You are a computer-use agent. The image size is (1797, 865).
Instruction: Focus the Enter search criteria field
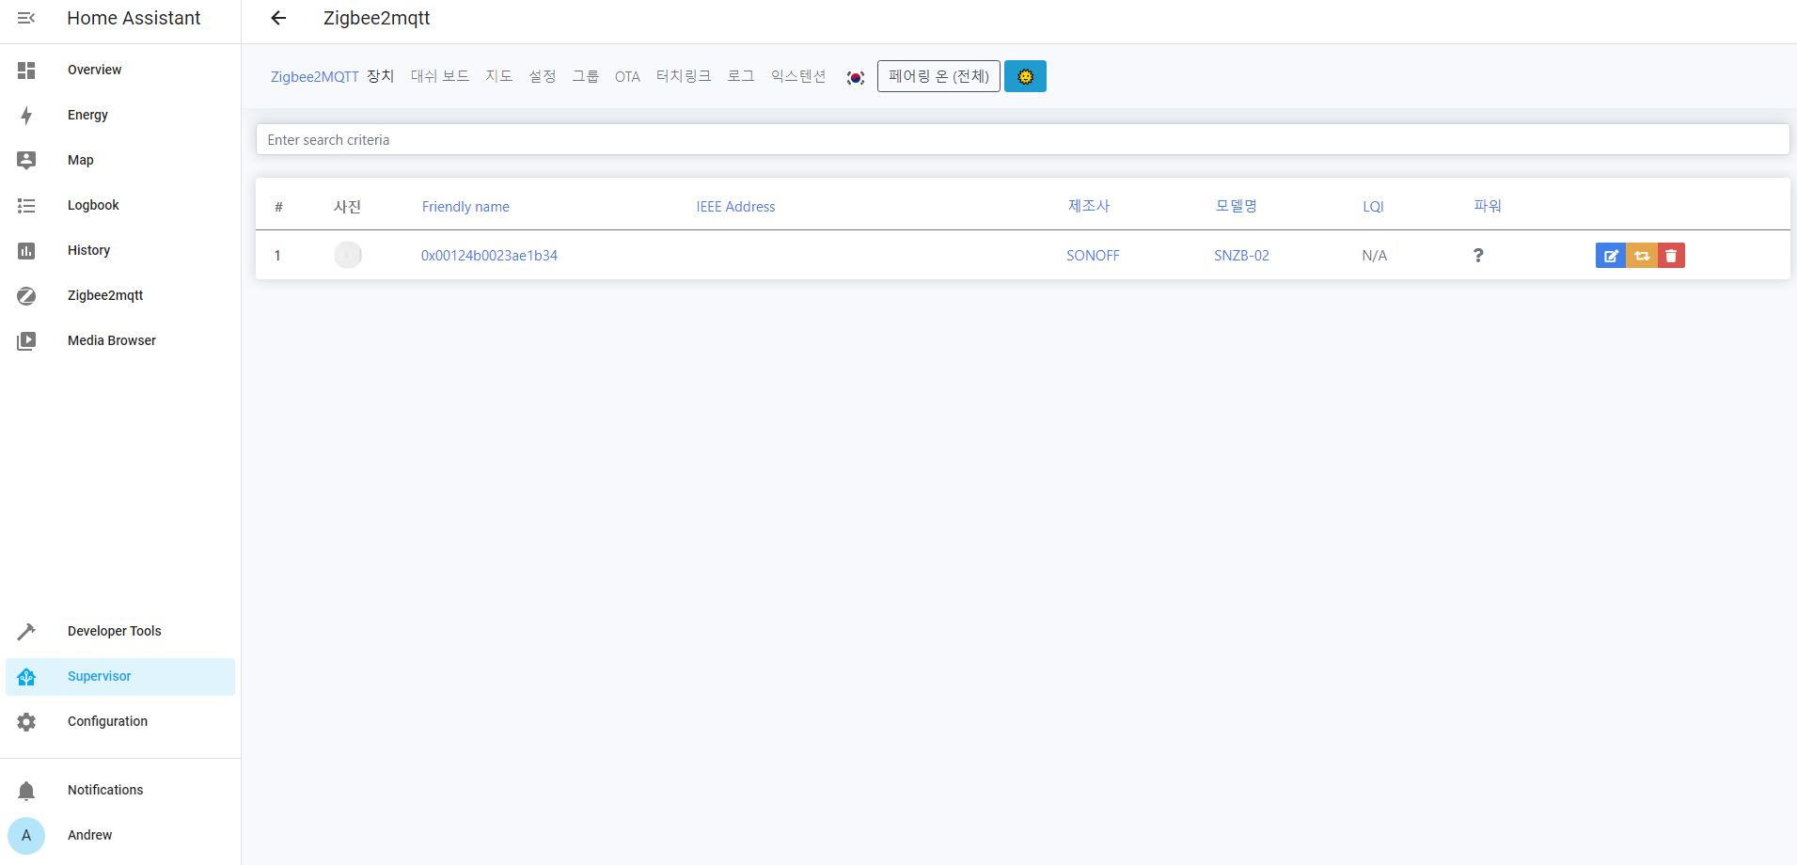1022,139
